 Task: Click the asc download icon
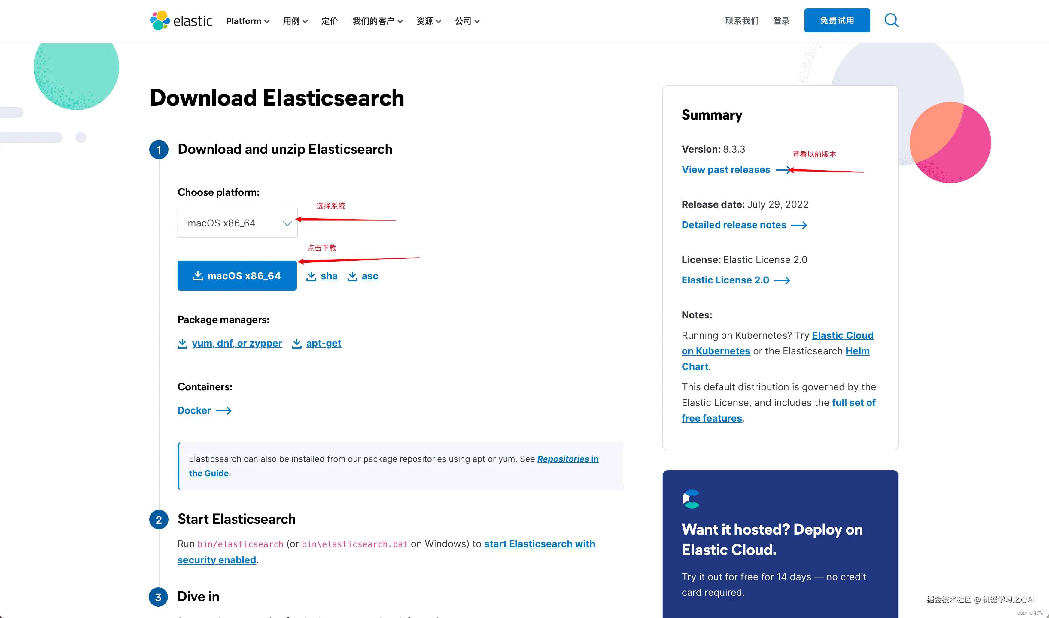click(352, 276)
